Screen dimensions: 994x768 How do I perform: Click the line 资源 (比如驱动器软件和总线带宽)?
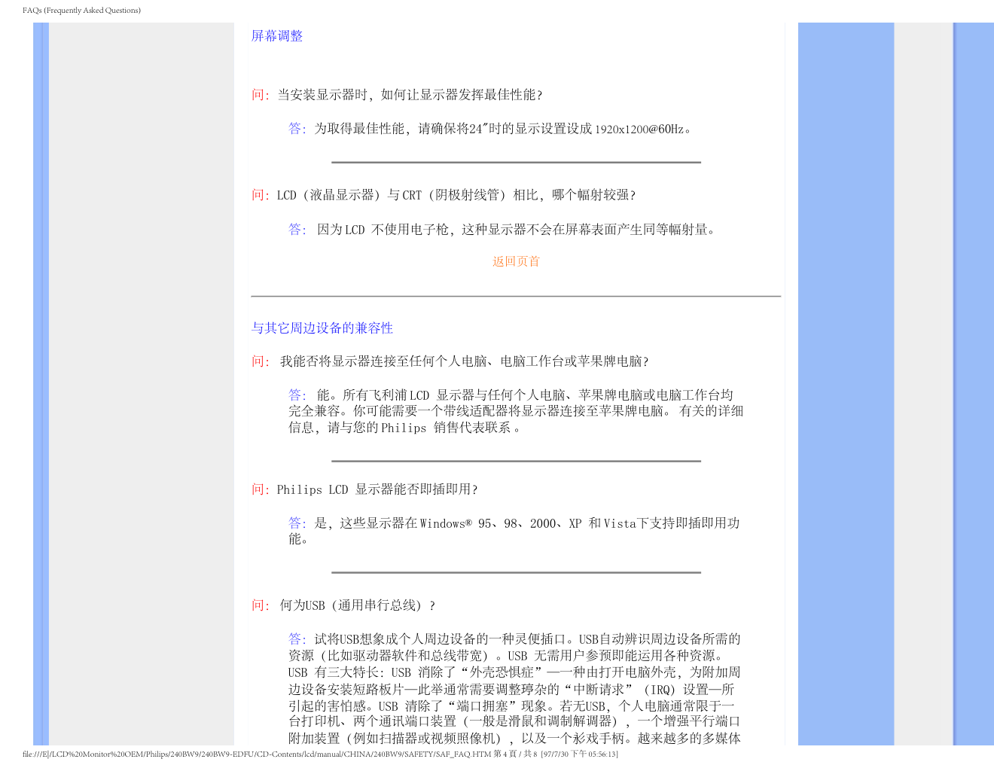coord(506,656)
